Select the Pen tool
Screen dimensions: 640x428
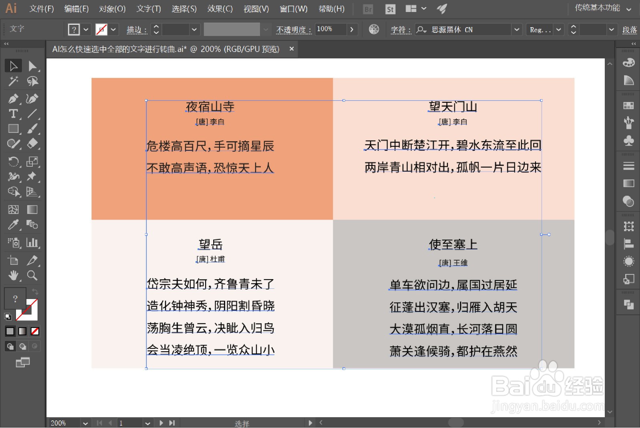(13, 98)
